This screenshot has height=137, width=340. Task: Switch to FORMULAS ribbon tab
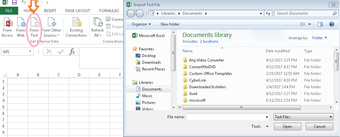click(109, 11)
